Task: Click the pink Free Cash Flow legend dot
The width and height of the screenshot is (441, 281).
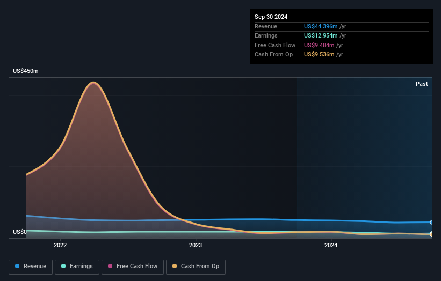Action: 110,266
